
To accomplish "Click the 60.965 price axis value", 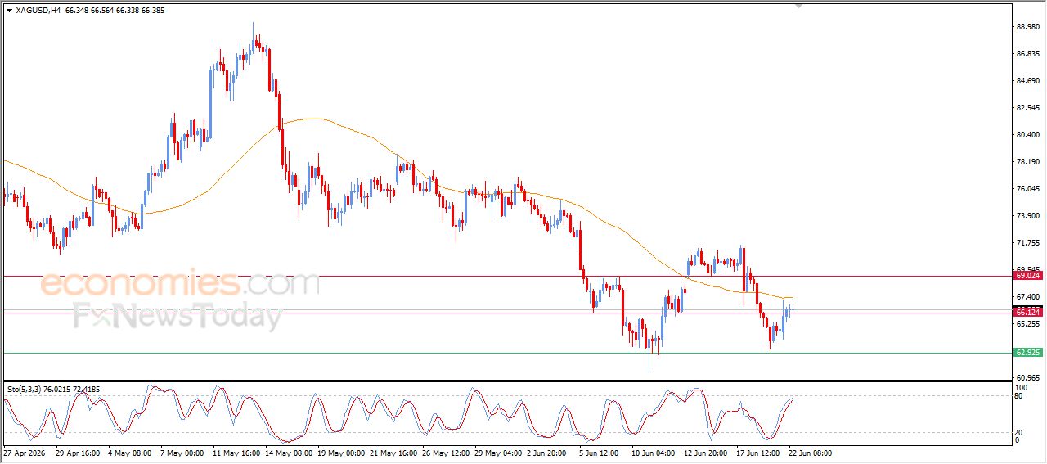I will click(x=1027, y=378).
